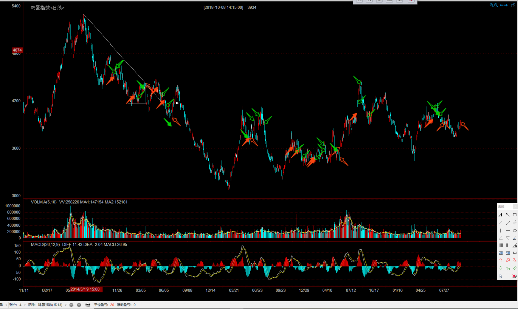Click the MACD(26,12,9) indicator label

click(45, 245)
